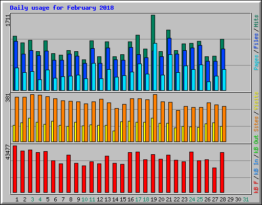
Task: Click day 23 on the x-axis
Action: [184, 199]
